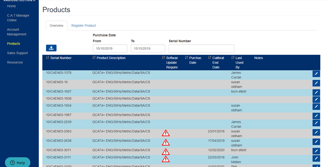Edit the row for 10/C4EN03-1934

(x=316, y=107)
